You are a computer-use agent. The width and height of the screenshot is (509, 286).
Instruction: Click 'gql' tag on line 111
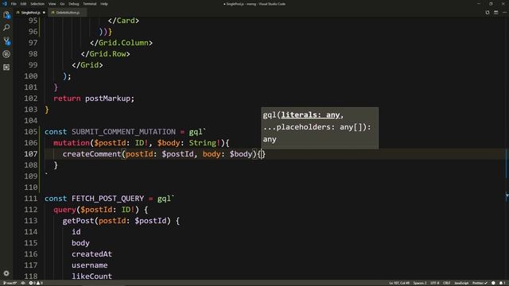coord(164,199)
